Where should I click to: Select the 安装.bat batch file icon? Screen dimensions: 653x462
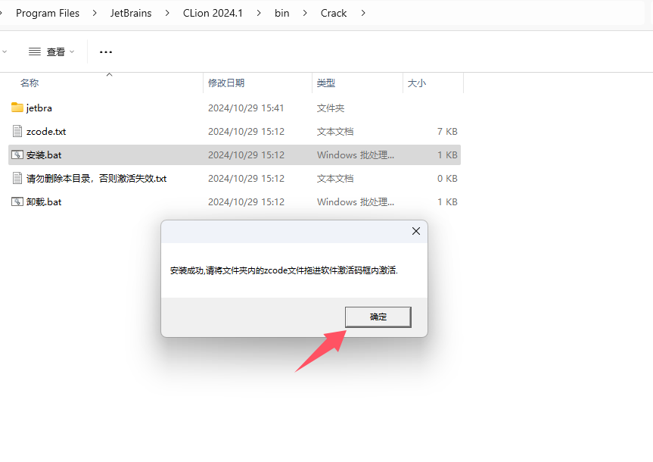tap(17, 155)
